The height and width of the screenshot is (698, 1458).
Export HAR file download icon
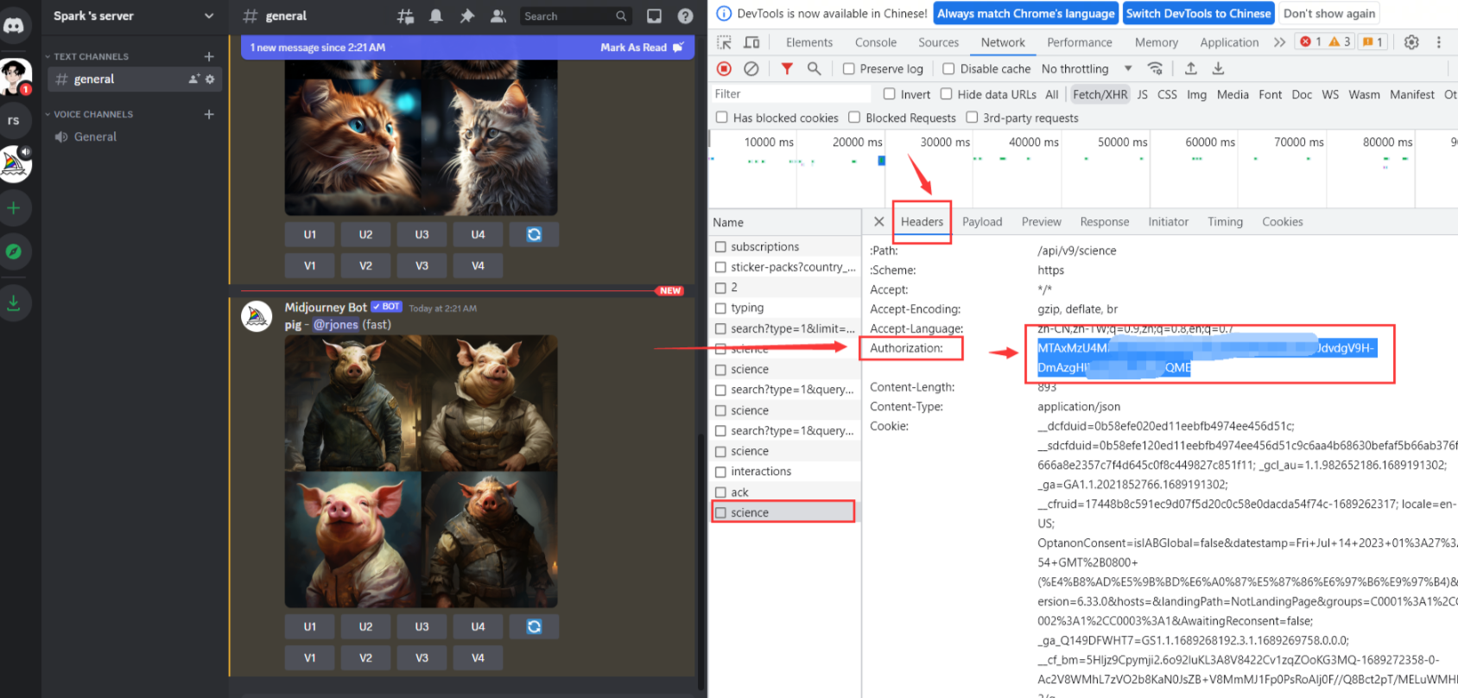(x=1218, y=68)
